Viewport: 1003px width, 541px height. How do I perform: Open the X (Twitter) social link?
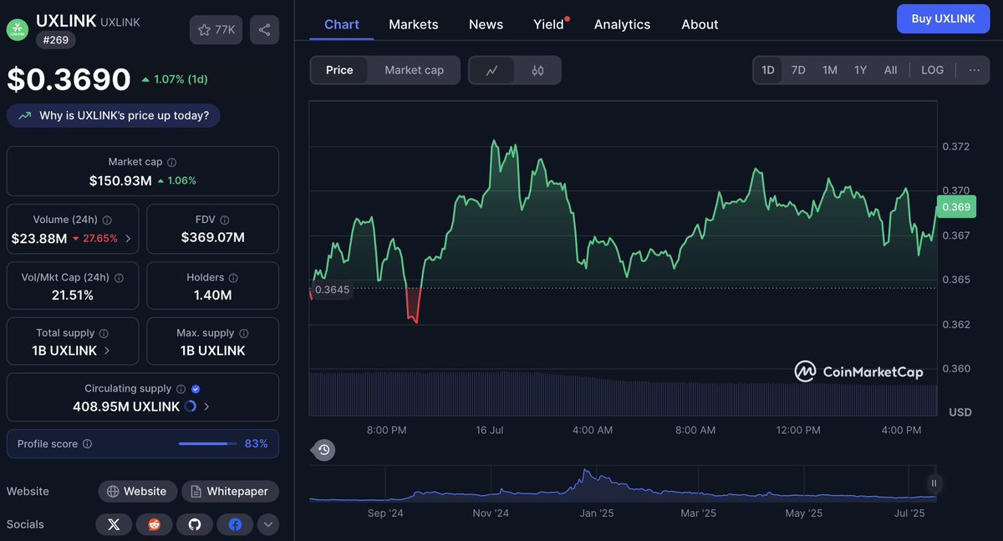pos(114,524)
